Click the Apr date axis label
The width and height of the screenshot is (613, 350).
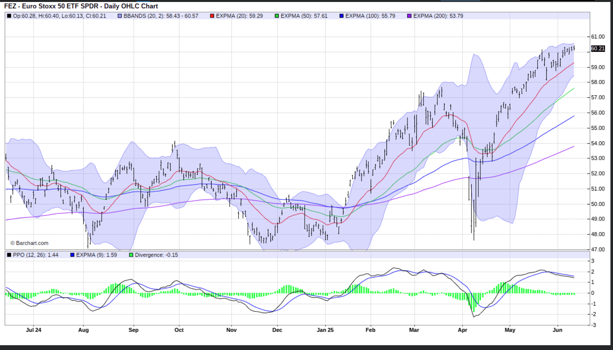[462, 330]
